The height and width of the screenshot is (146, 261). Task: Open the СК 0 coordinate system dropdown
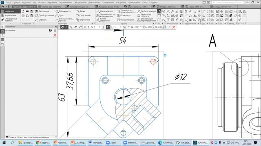point(100,27)
